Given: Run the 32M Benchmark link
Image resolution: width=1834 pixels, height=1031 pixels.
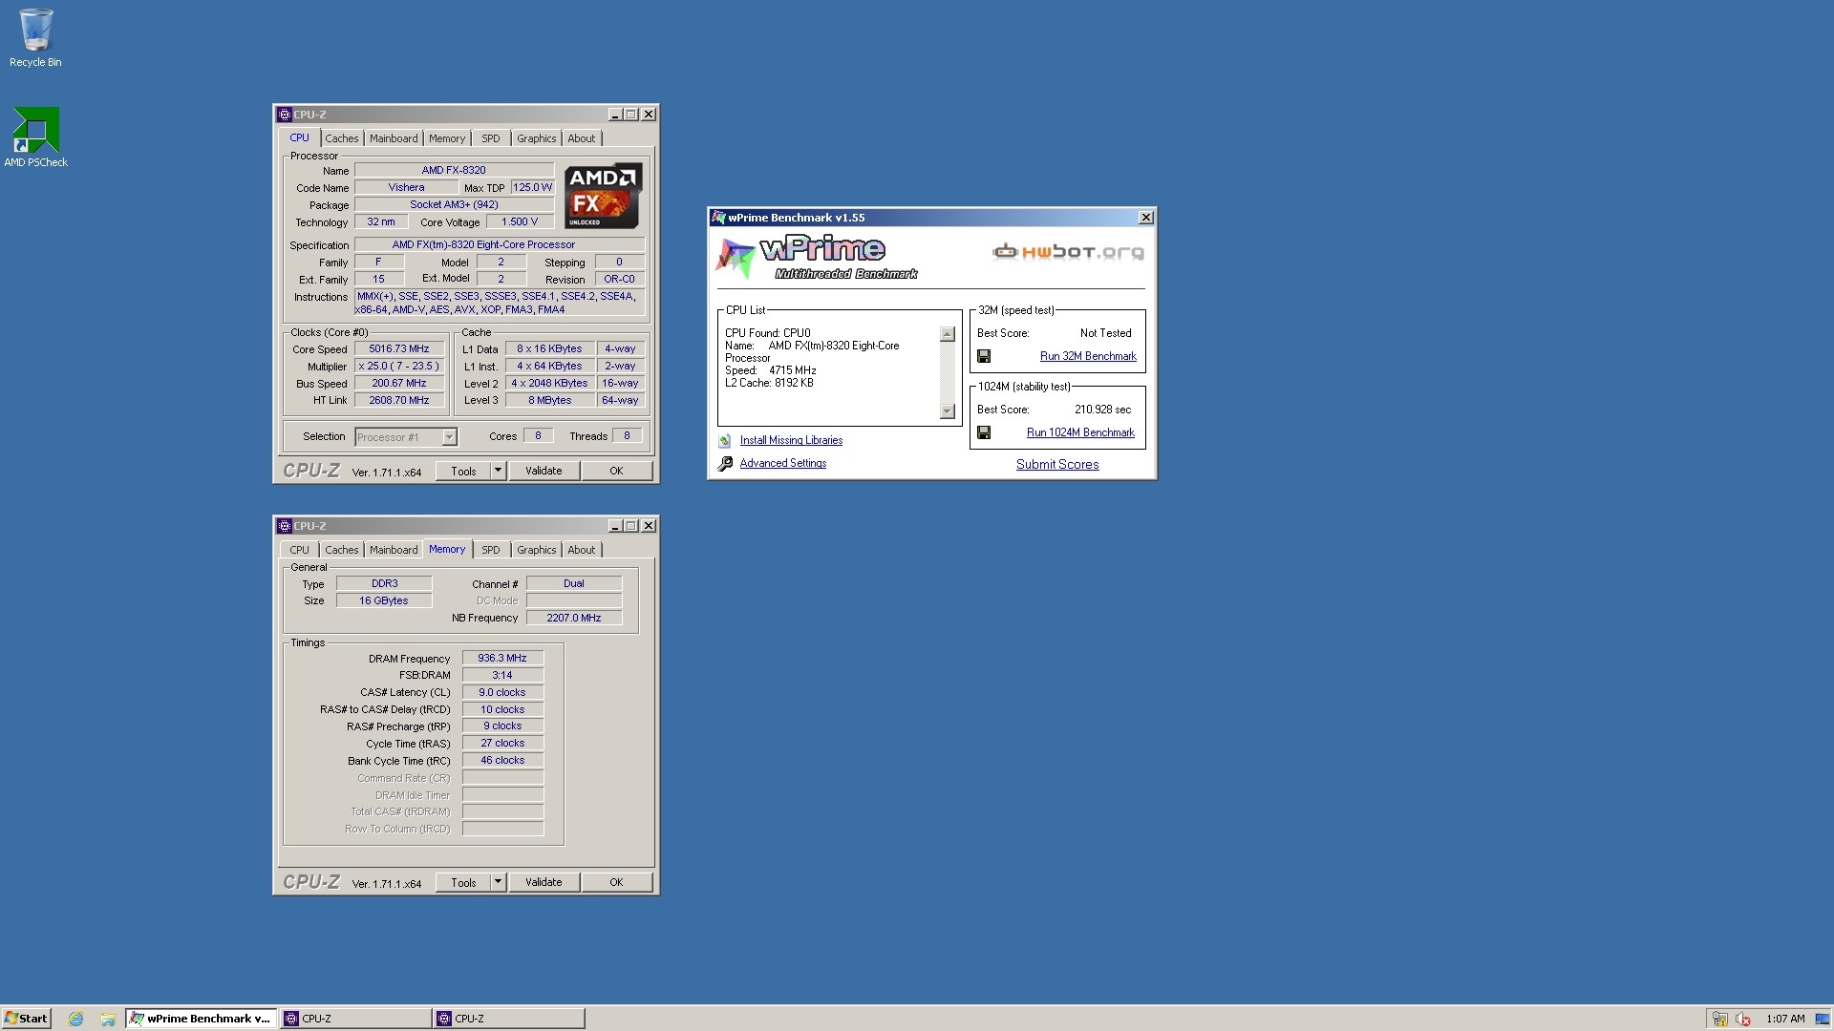Looking at the screenshot, I should coord(1088,356).
